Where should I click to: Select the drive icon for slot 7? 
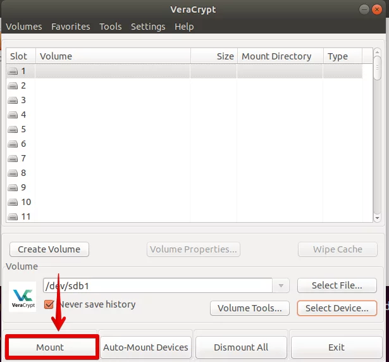13,158
